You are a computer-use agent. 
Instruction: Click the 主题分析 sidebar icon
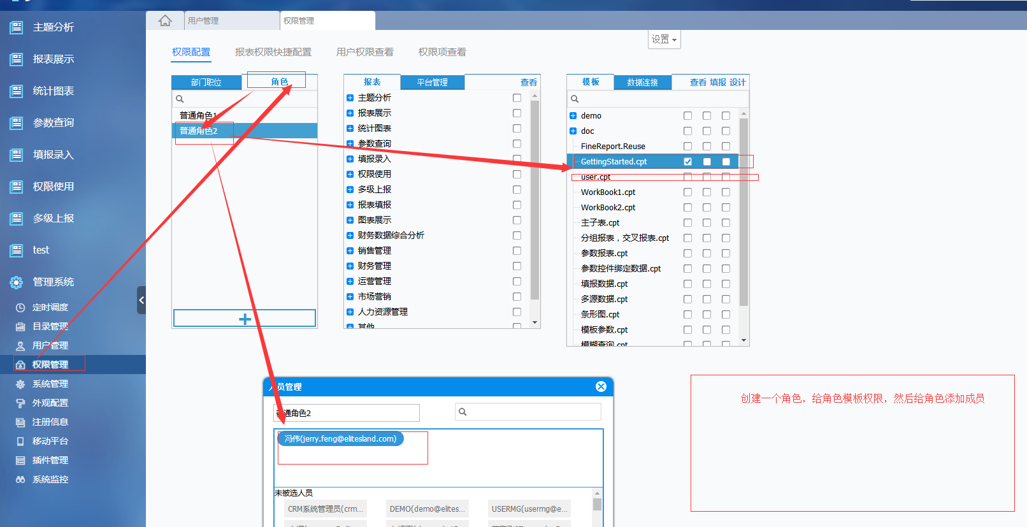point(17,27)
